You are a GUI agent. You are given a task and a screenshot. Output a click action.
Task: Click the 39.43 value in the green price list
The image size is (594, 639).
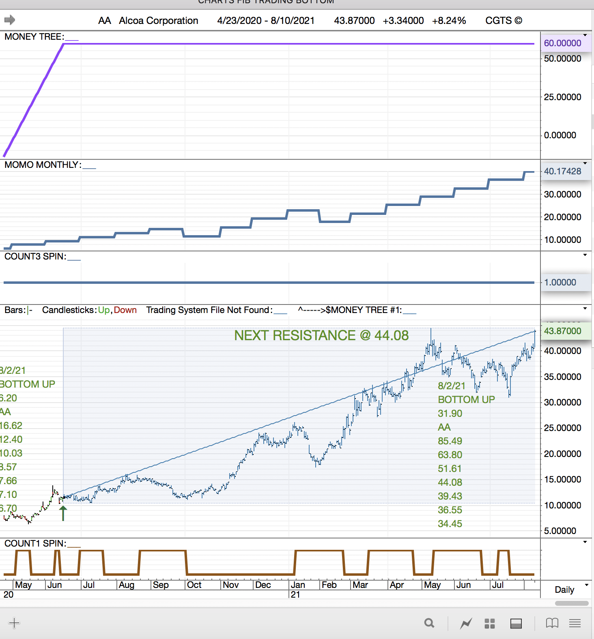click(x=450, y=496)
